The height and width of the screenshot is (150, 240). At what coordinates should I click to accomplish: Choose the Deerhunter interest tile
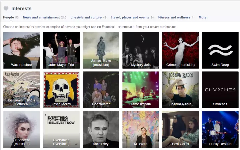pos(101,90)
